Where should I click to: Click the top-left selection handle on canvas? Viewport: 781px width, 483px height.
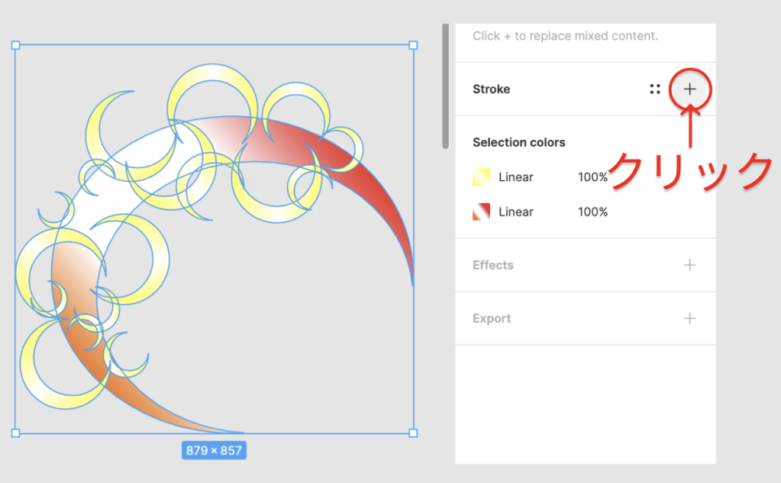pos(15,45)
